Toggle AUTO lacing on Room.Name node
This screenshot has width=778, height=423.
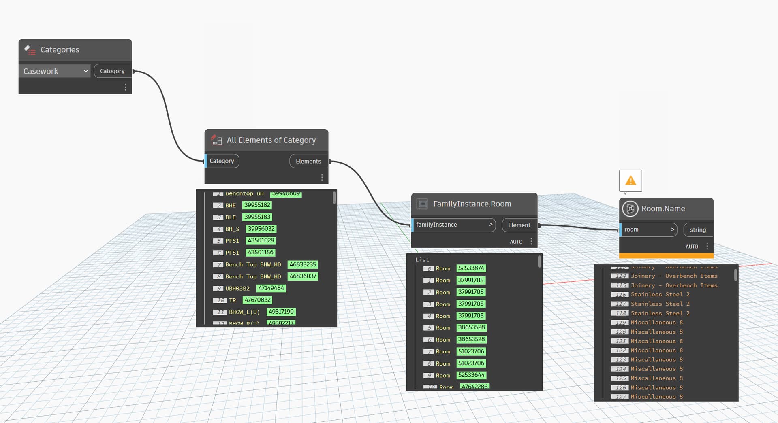pyautogui.click(x=692, y=246)
